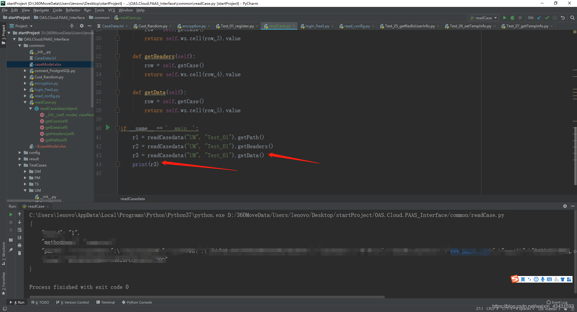Run the readCase configuration from top toolbar
577x312 pixels.
pos(505,18)
